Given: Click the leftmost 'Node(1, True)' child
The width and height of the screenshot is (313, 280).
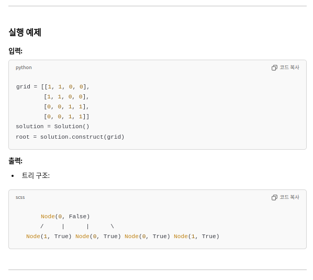Looking at the screenshot, I should click(49, 237).
